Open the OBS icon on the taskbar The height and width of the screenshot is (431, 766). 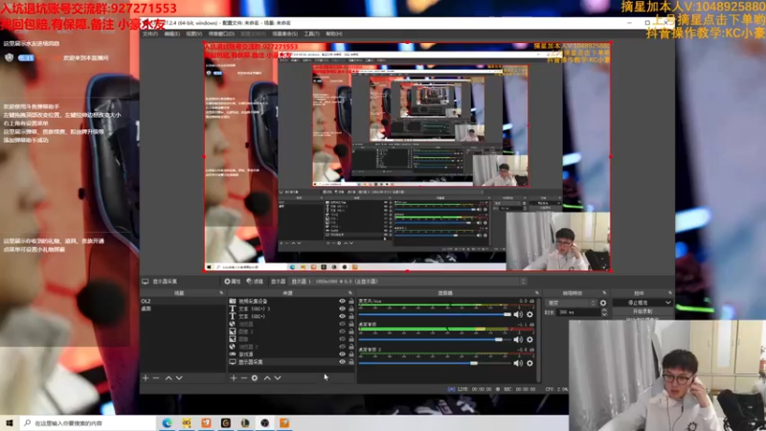click(265, 422)
